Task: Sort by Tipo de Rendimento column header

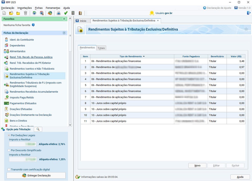Action: coord(132,56)
